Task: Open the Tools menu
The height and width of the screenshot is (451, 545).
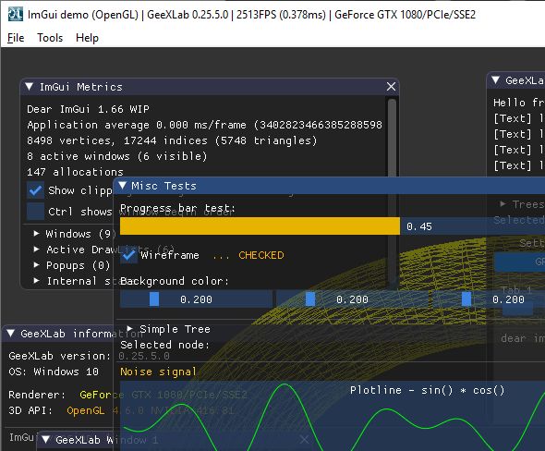Action: [50, 38]
